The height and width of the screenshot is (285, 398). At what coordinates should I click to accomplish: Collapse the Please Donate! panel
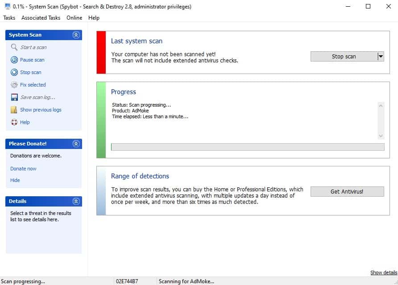tap(76, 144)
